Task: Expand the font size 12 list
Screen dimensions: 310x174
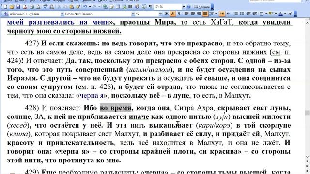Action: point(160,14)
